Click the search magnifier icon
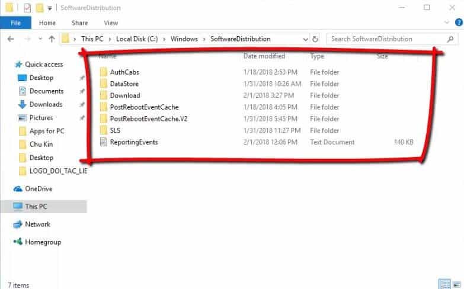Viewport: 464px width, 289px height. click(450, 38)
